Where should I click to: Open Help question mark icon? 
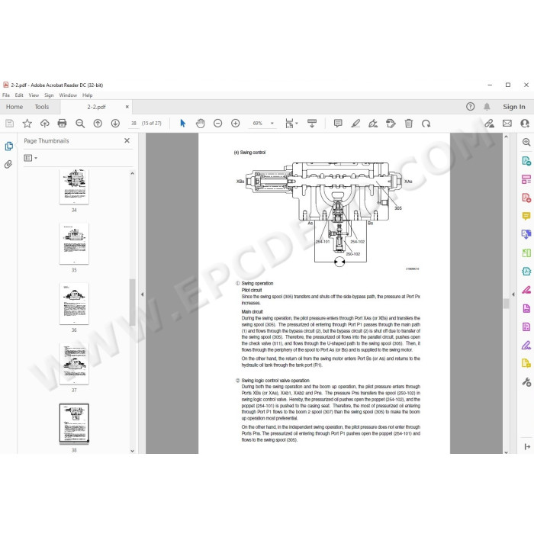coord(471,107)
